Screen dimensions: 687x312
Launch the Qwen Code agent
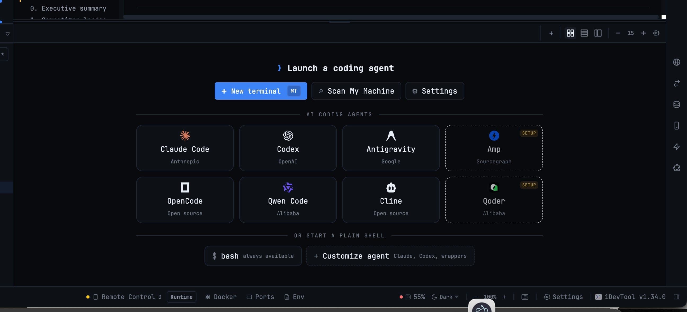[x=288, y=200]
